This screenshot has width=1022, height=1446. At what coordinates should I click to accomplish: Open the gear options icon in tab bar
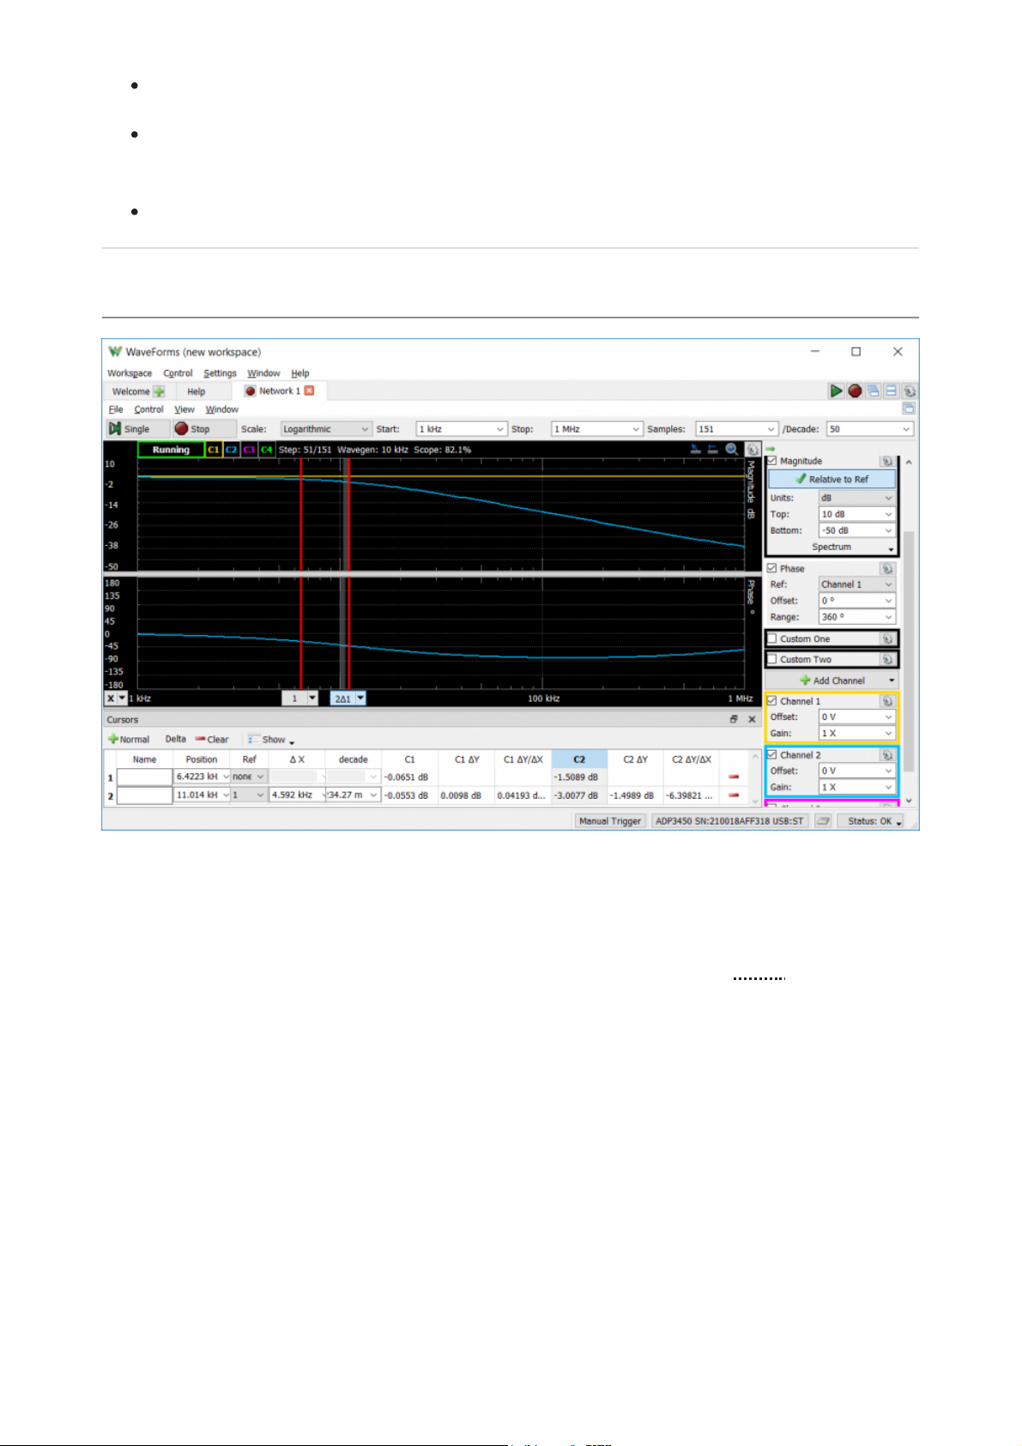coord(909,390)
